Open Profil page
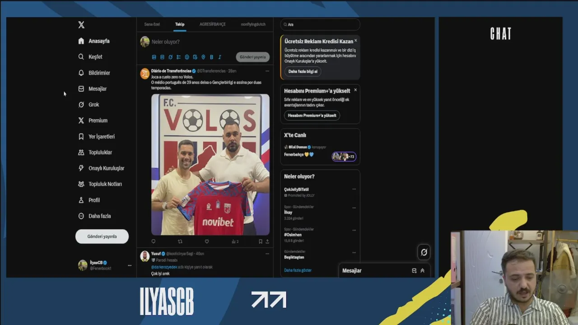This screenshot has width=578, height=325. [x=89, y=200]
